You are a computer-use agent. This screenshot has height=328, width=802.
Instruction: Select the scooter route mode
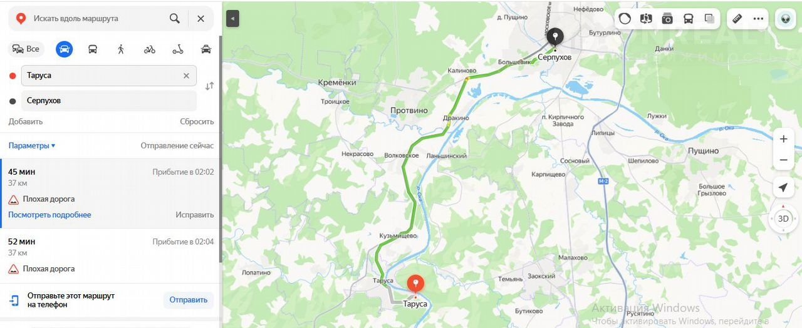178,49
